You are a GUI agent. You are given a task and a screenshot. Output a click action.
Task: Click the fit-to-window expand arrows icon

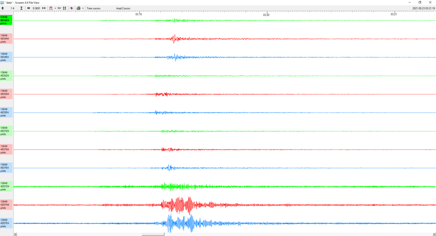point(65,9)
